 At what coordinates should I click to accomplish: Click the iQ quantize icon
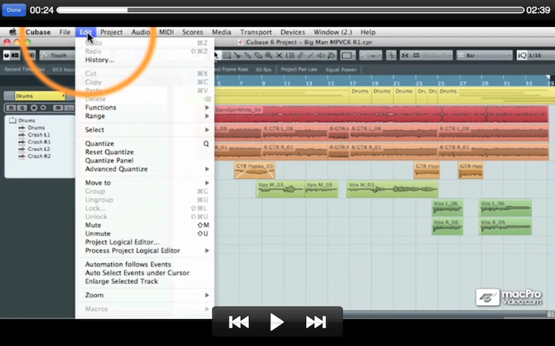(522, 55)
